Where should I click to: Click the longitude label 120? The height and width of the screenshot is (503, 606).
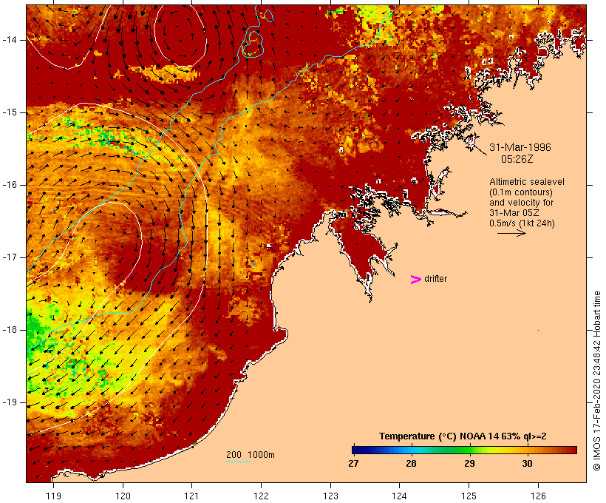point(123,496)
